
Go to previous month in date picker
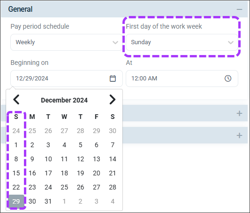16,100
